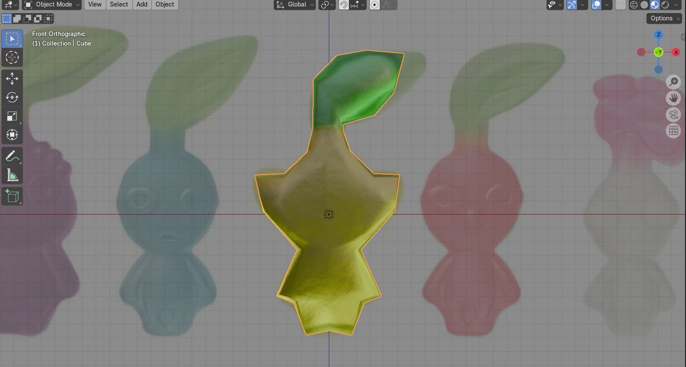Viewport: 686px width, 367px height.
Task: Set selection mode to invert
Action: point(38,19)
